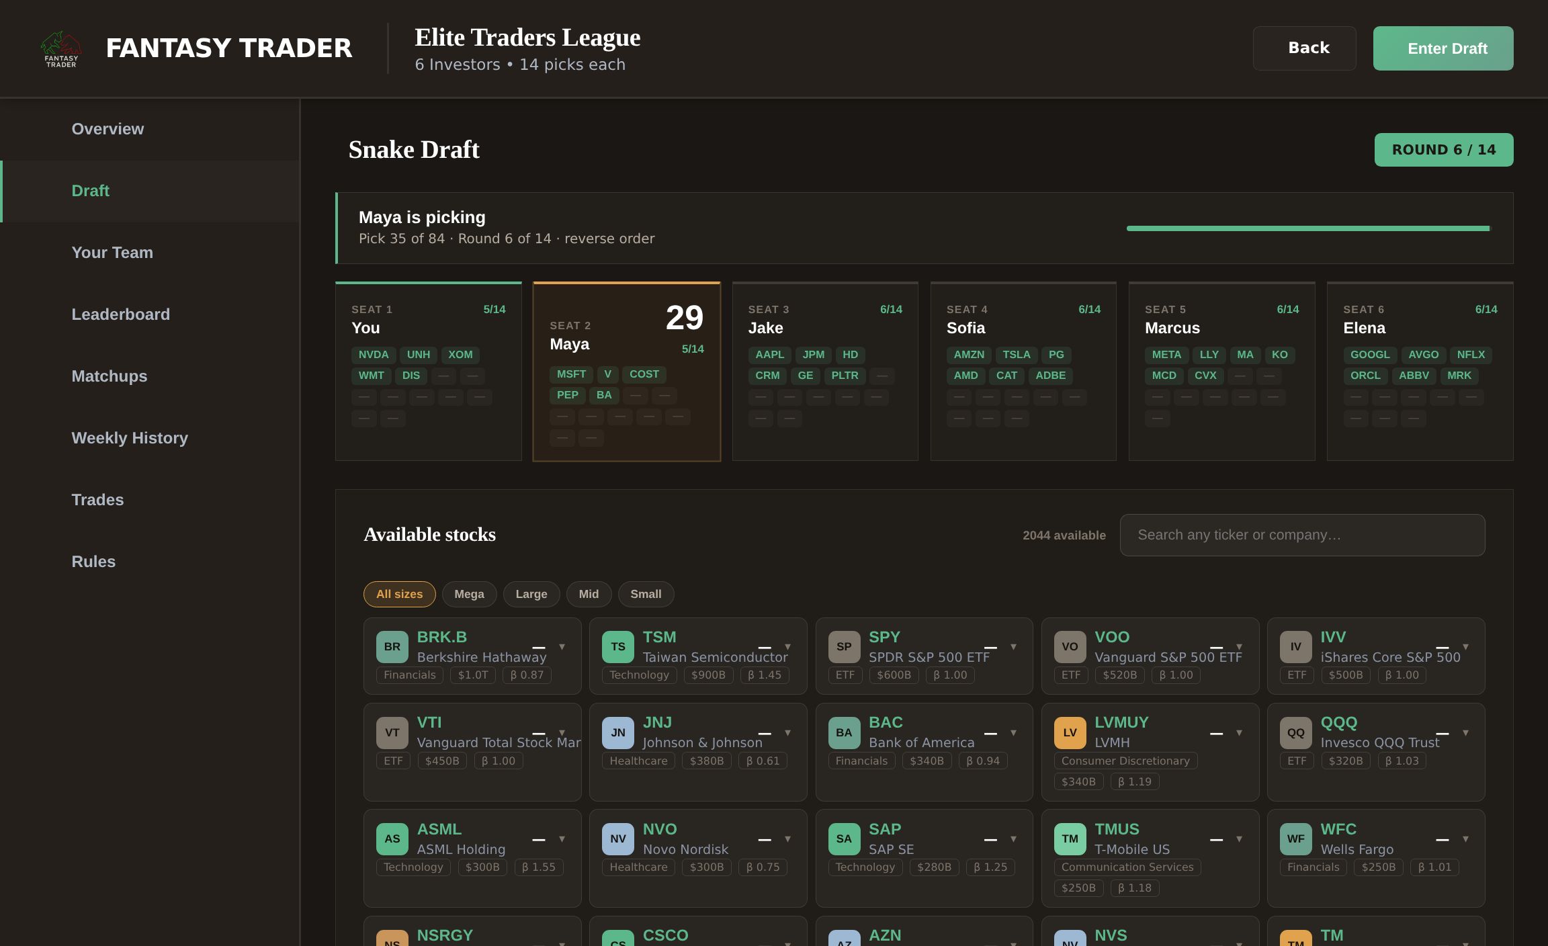Filter stocks by Small cap

(x=646, y=594)
